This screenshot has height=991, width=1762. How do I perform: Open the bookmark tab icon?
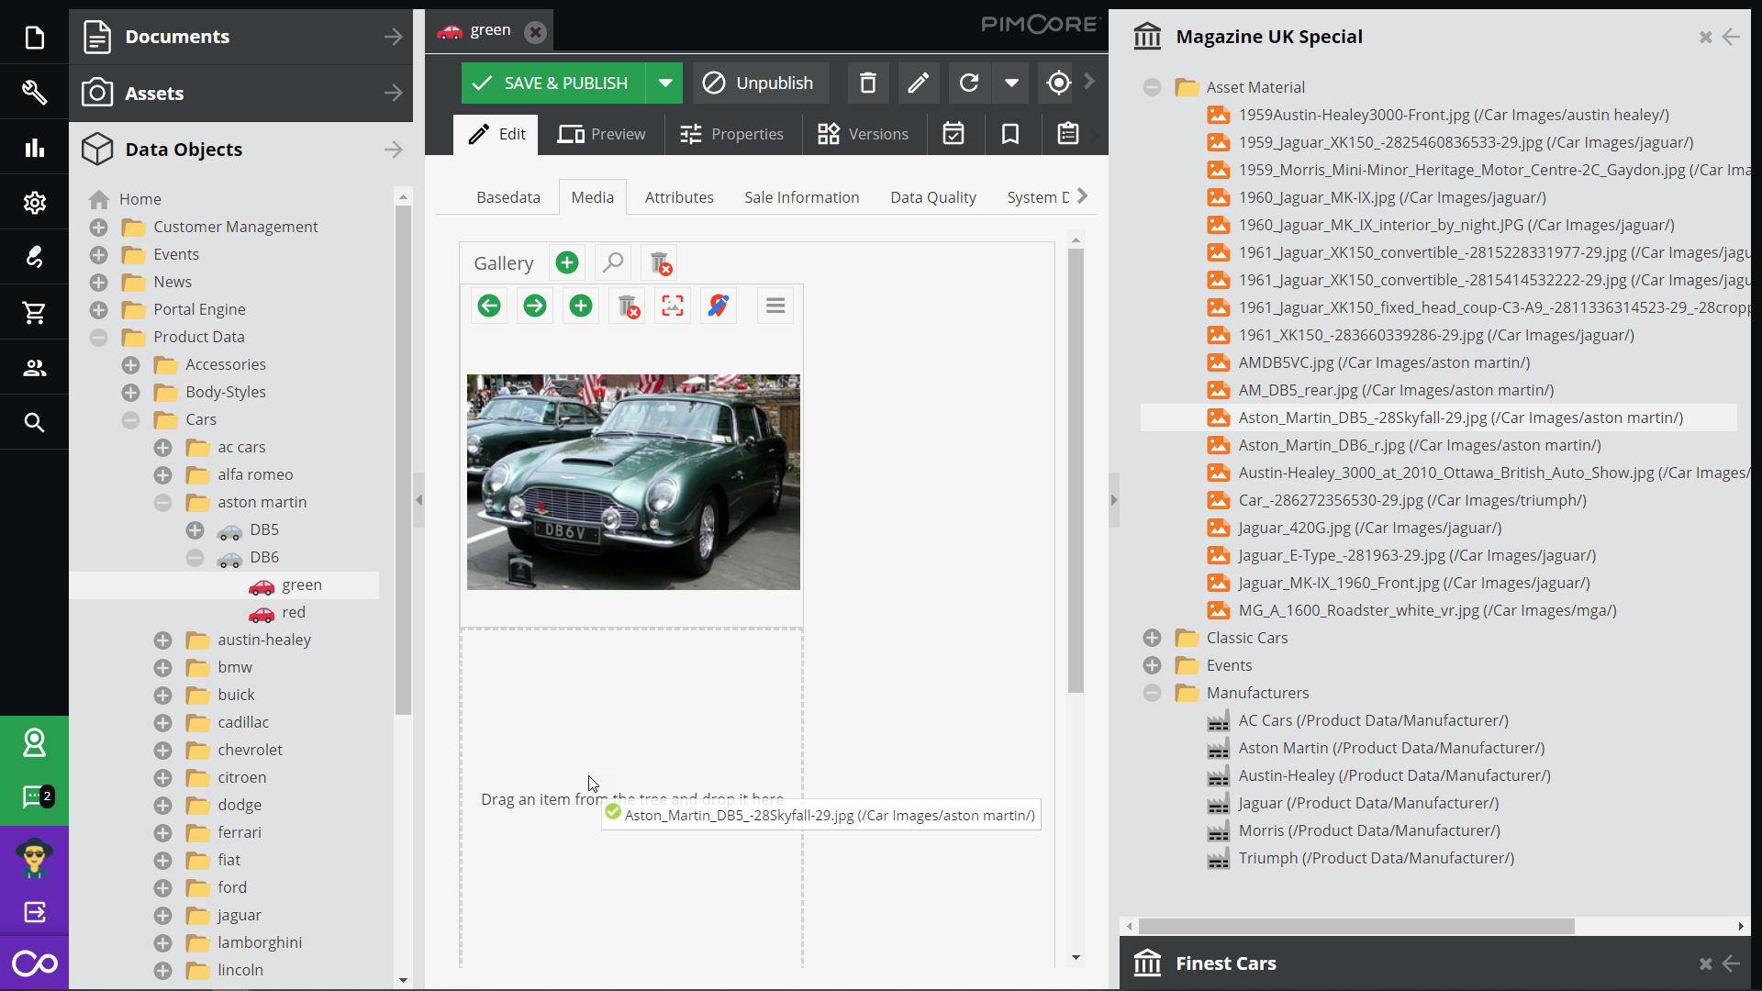point(1010,134)
